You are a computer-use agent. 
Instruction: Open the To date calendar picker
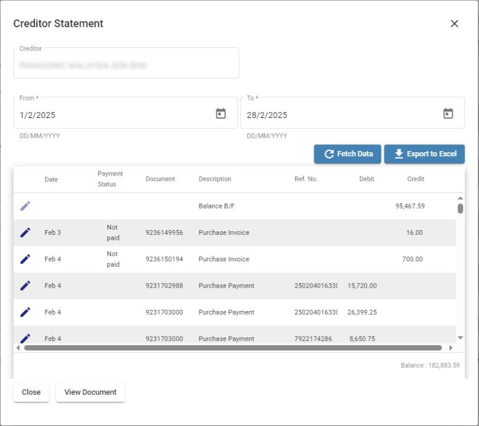point(448,113)
